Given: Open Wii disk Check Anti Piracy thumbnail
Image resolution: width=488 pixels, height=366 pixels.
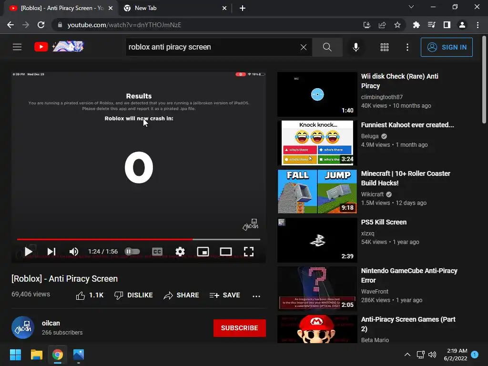Looking at the screenshot, I should (317, 94).
